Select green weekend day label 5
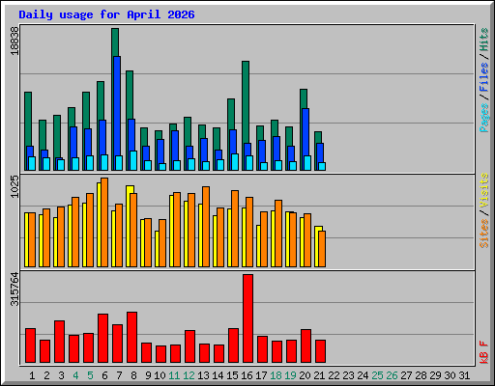Screen dimensions: 495x386 point(90,375)
